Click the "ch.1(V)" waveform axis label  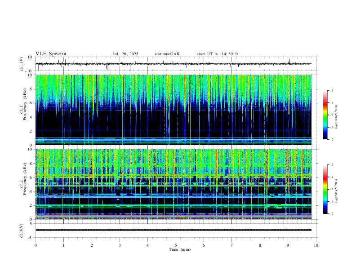point(22,64)
